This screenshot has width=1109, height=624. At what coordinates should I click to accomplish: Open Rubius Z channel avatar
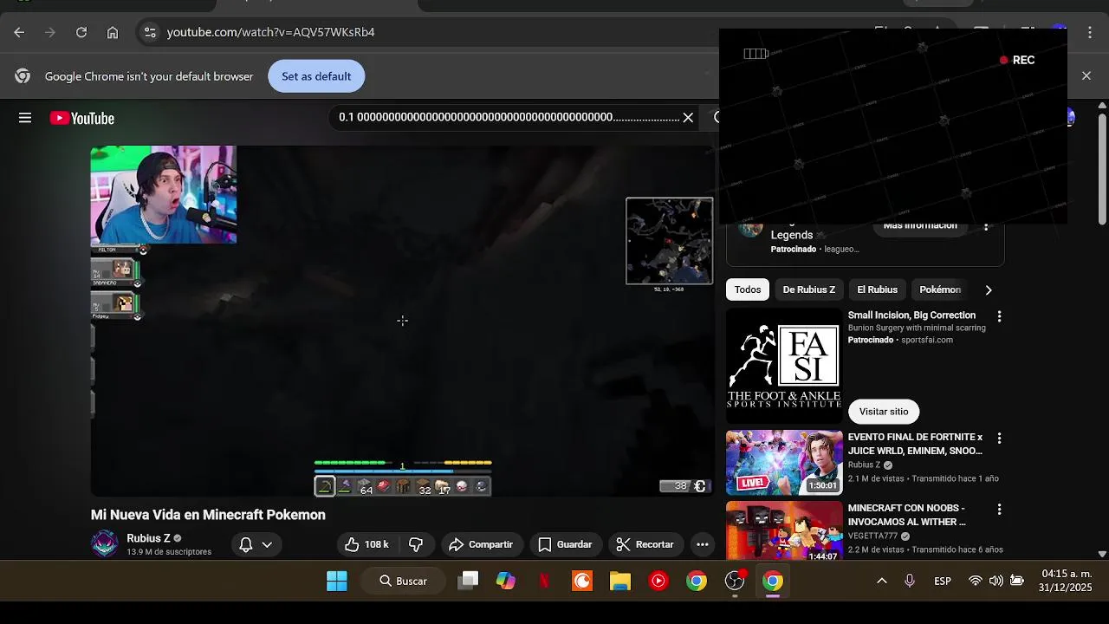105,544
